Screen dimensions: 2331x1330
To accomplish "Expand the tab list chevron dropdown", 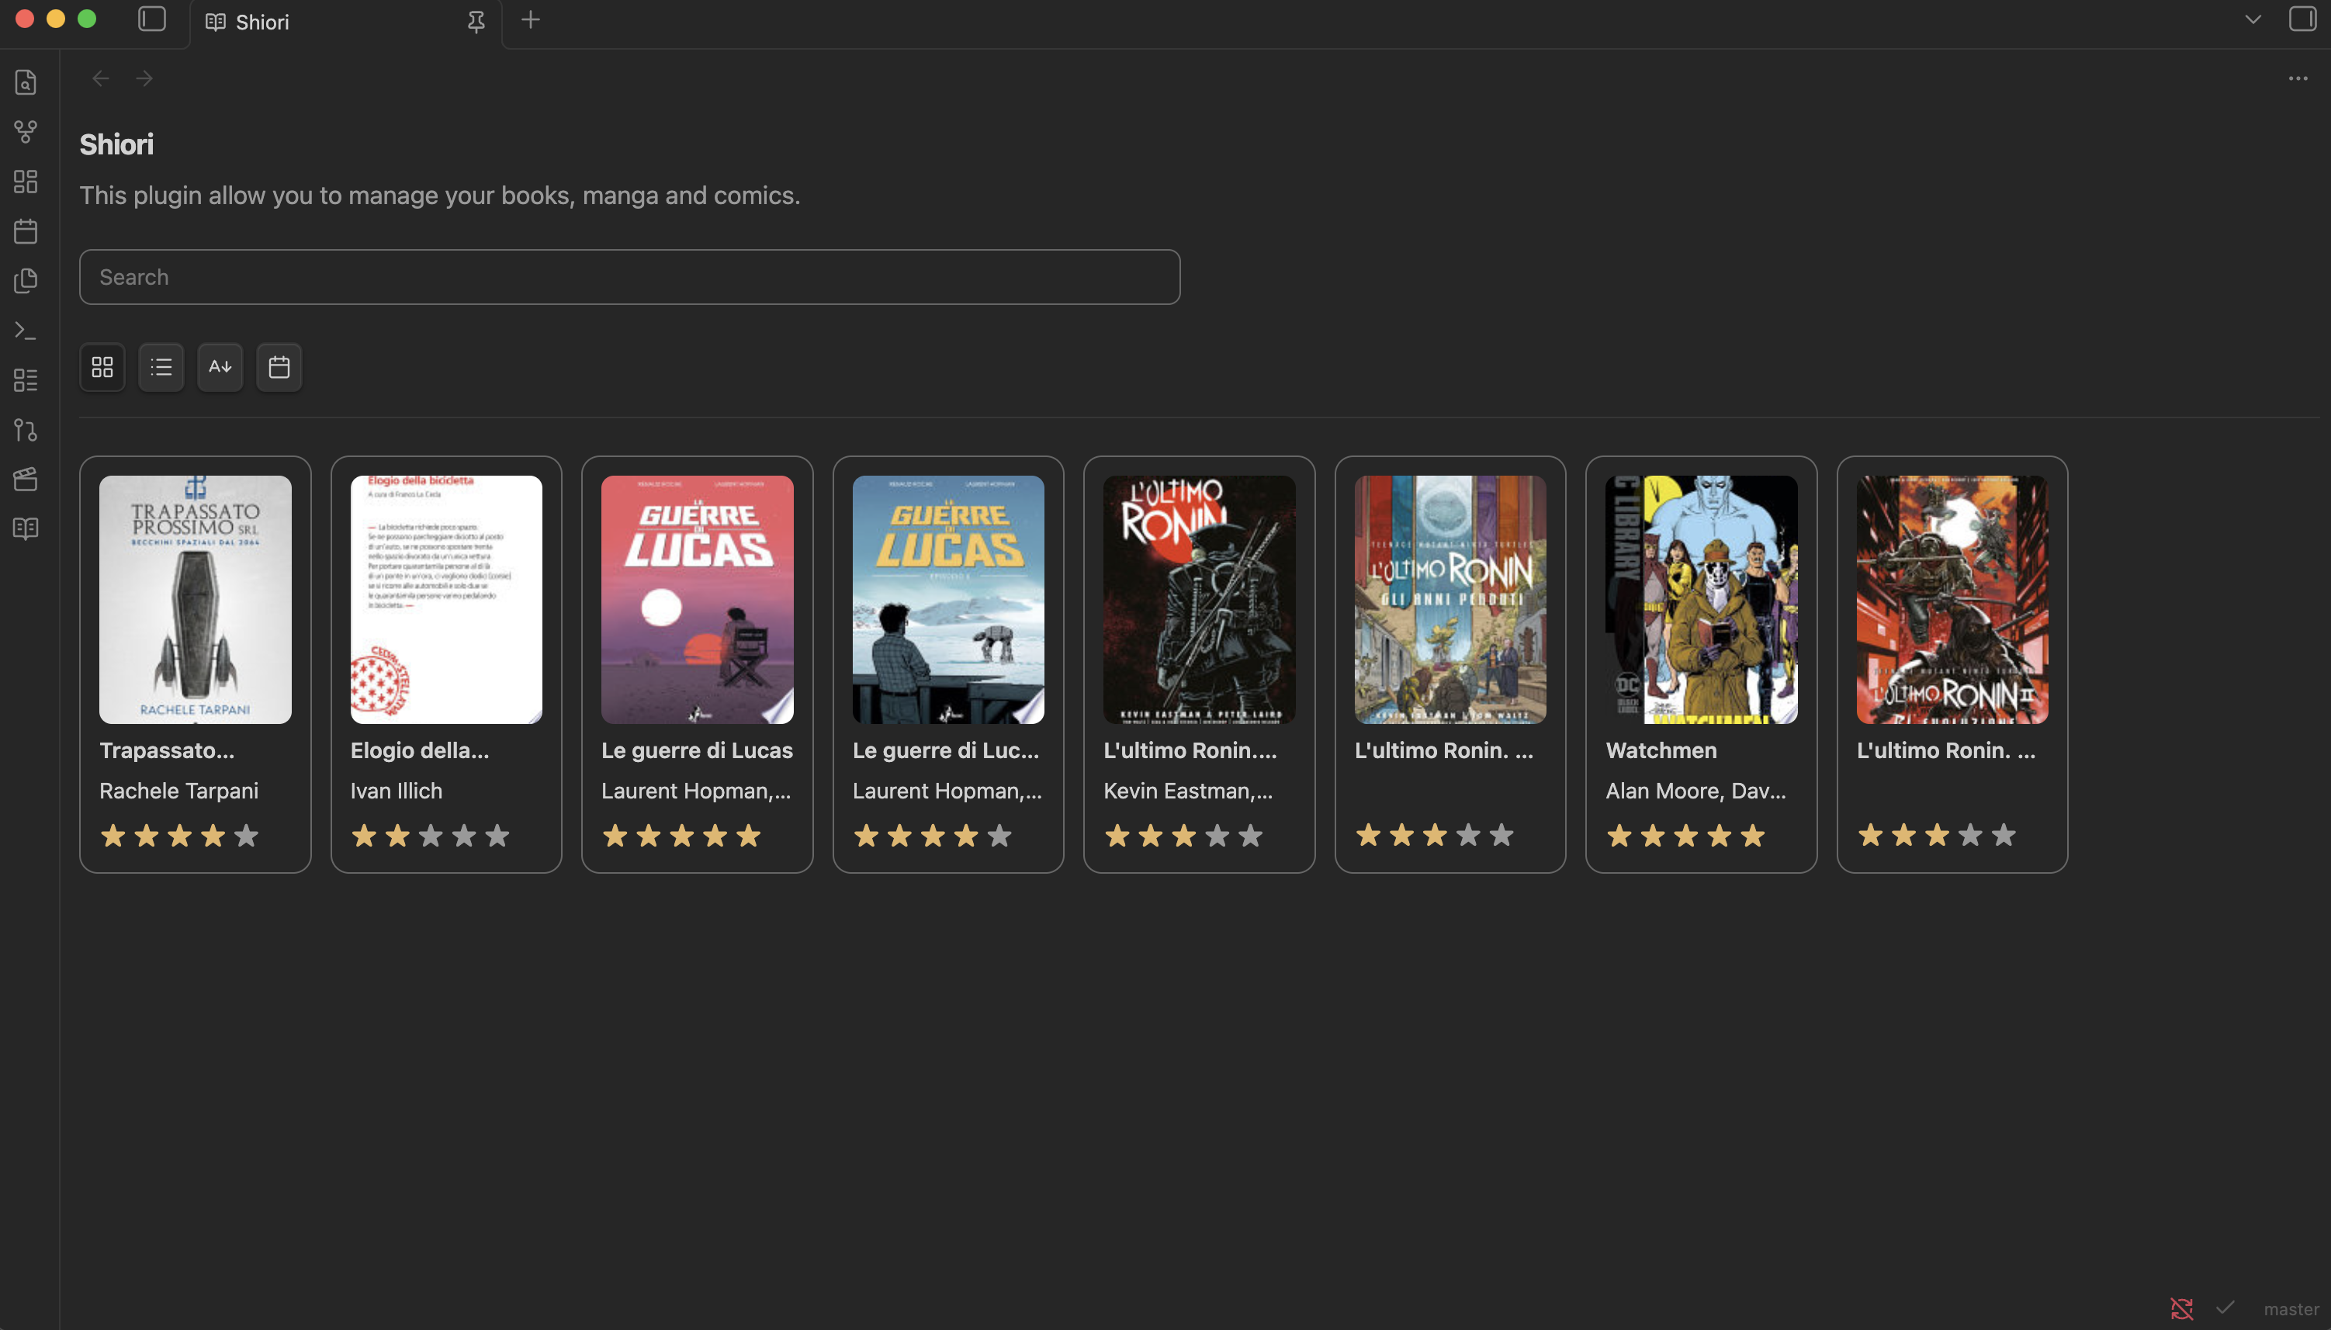I will (x=2253, y=19).
